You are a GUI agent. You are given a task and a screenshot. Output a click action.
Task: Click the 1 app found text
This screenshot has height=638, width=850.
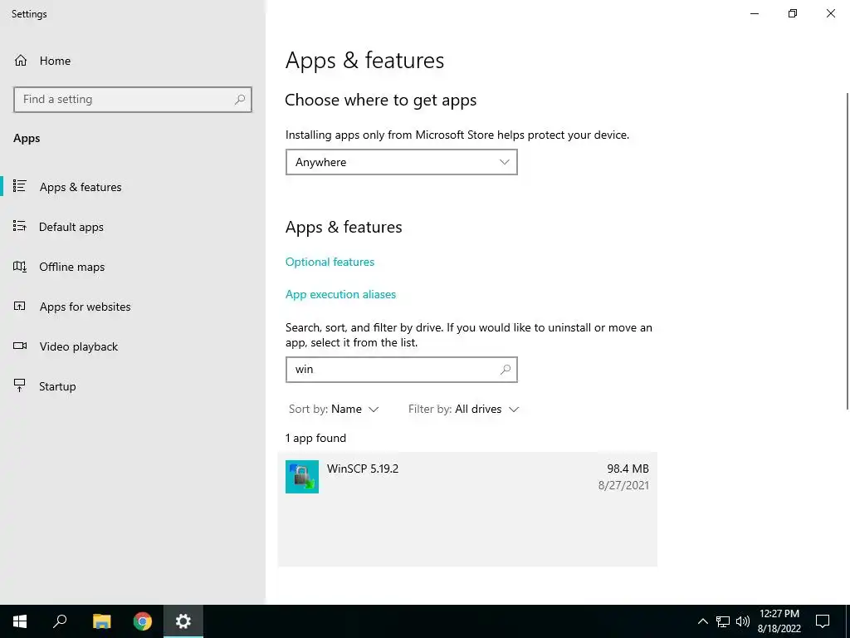(x=315, y=438)
